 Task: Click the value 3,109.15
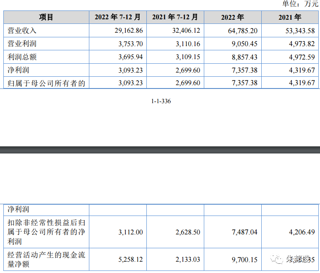point(188,57)
